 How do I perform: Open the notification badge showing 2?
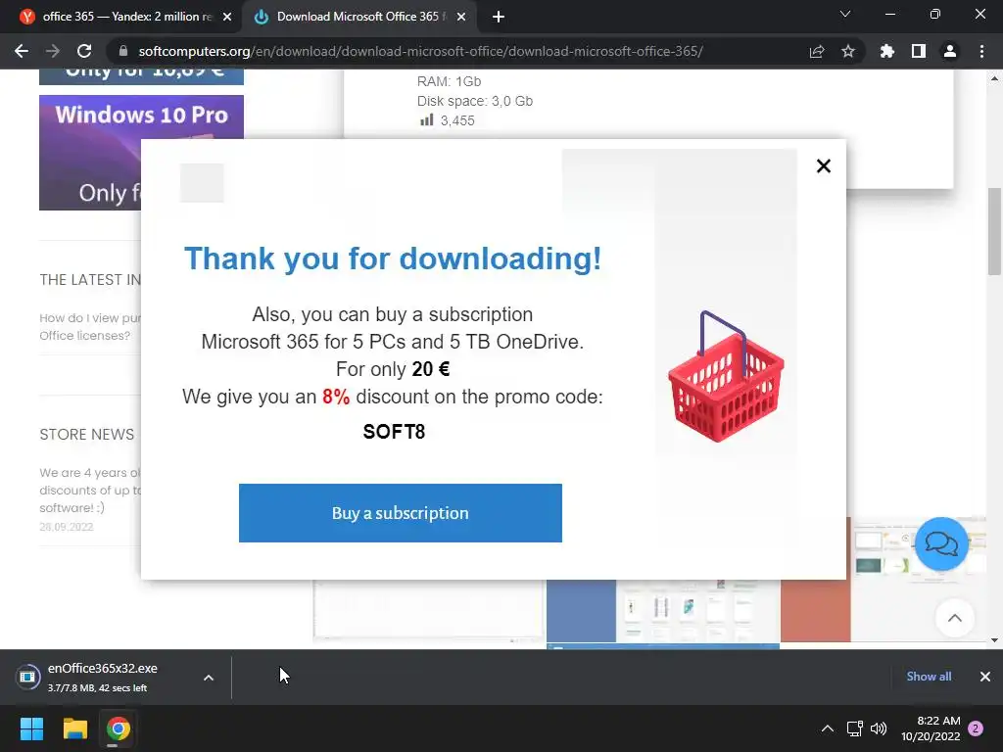point(976,728)
